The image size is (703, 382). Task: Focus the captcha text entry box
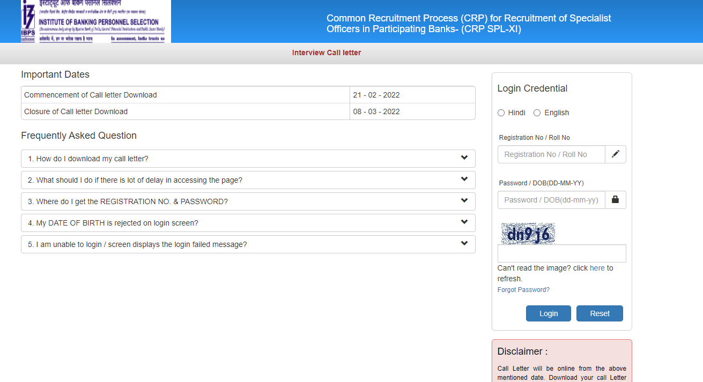pyautogui.click(x=561, y=253)
